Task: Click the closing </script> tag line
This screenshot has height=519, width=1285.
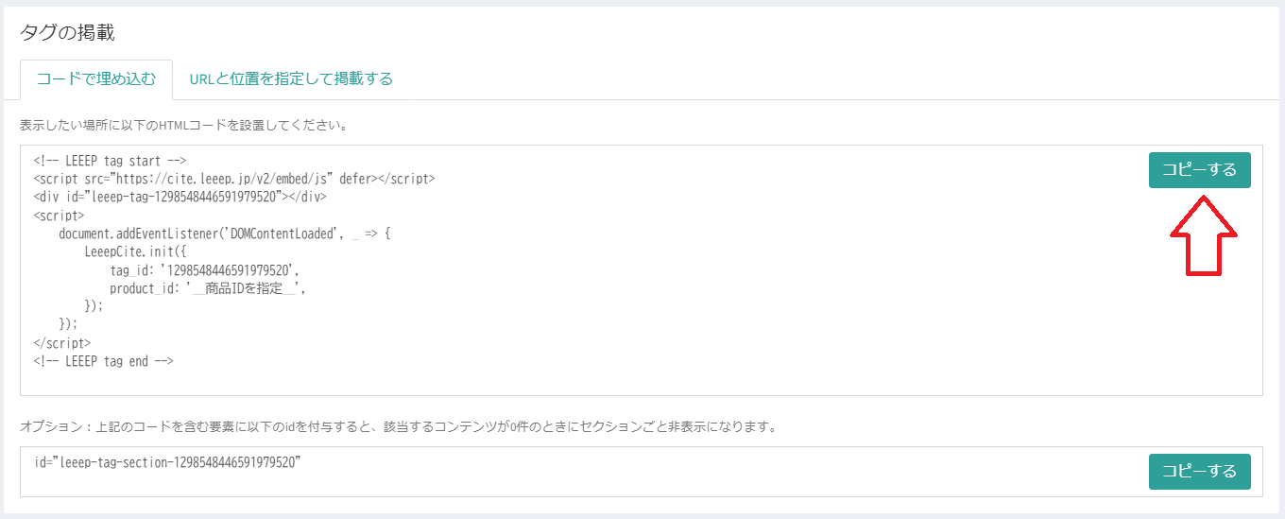Action: tap(61, 343)
